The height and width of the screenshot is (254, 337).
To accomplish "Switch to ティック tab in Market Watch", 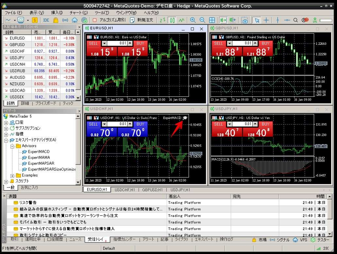I will click(x=68, y=103).
